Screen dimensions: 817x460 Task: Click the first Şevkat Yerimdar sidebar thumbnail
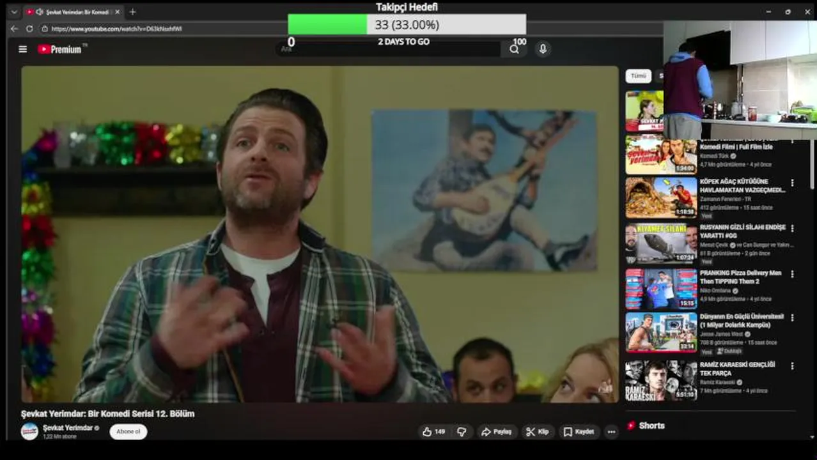(644, 111)
